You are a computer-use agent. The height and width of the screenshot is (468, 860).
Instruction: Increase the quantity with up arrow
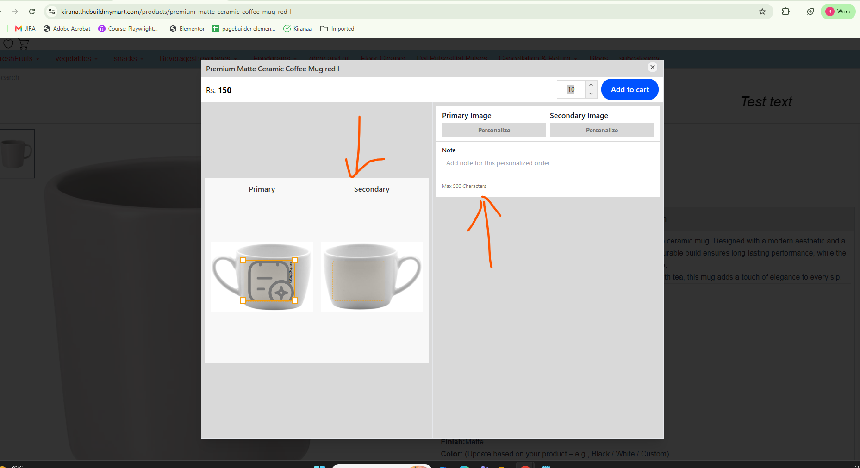[591, 85]
